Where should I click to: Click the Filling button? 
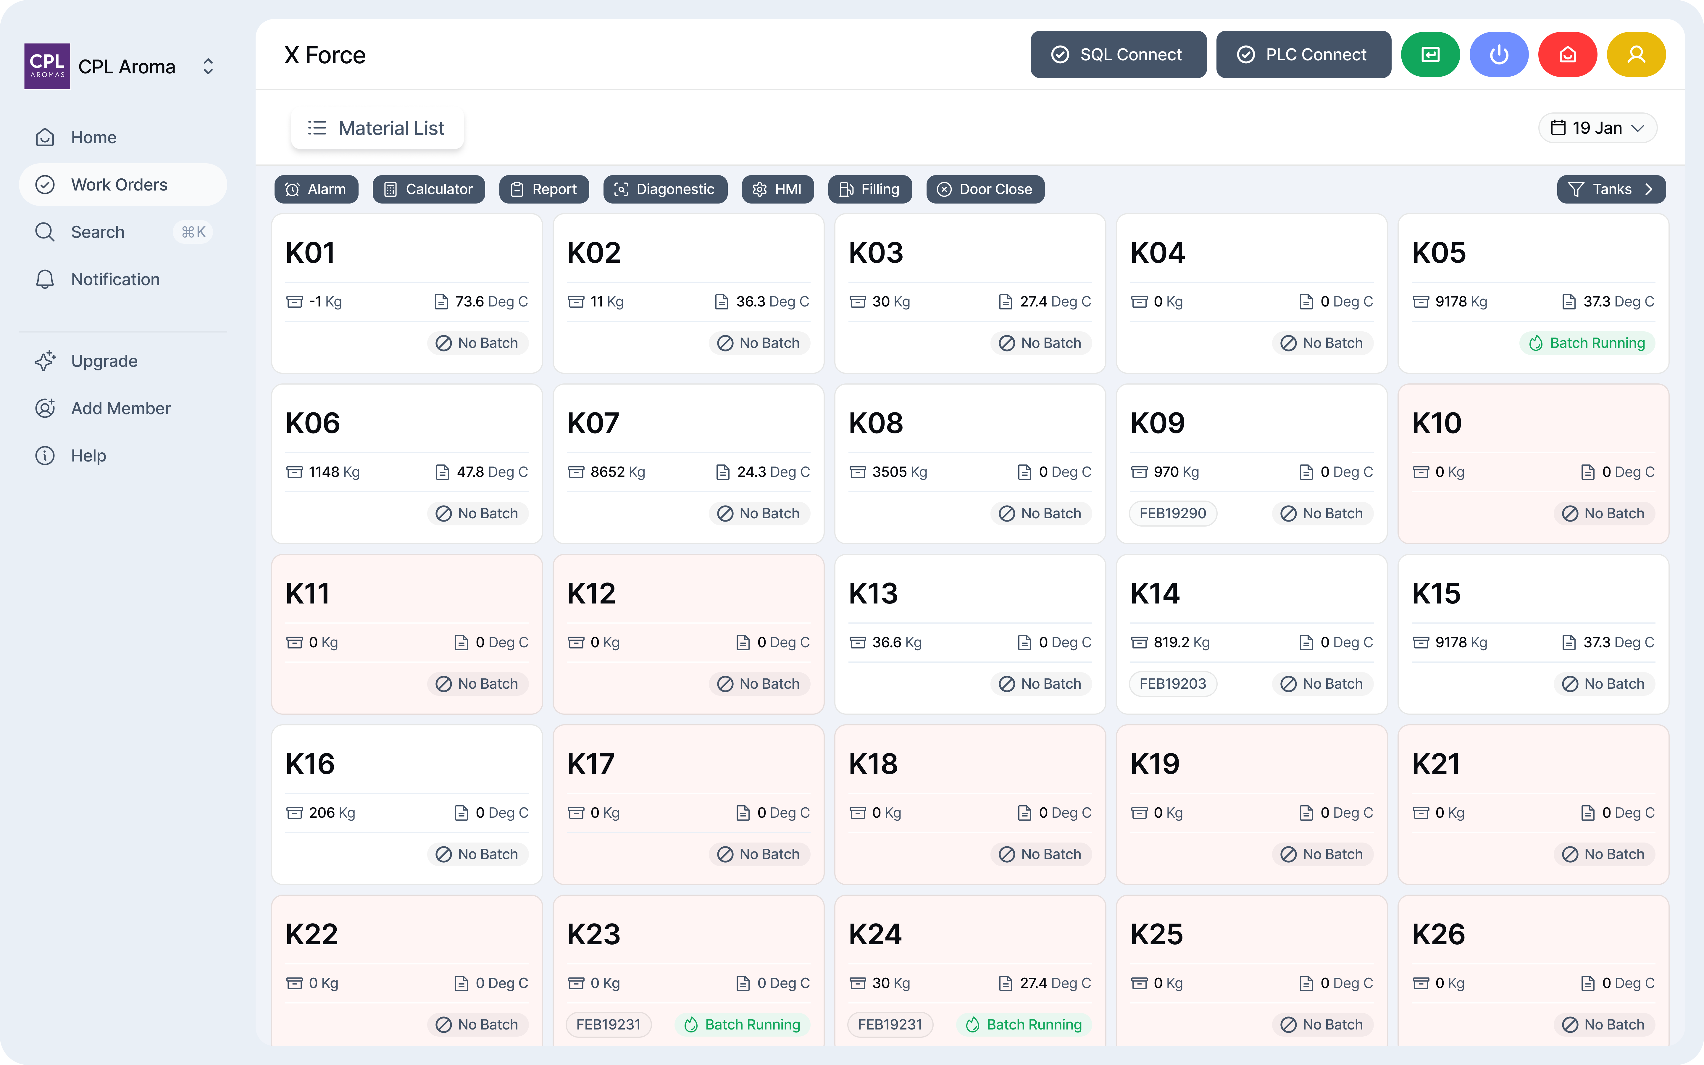pyautogui.click(x=870, y=189)
